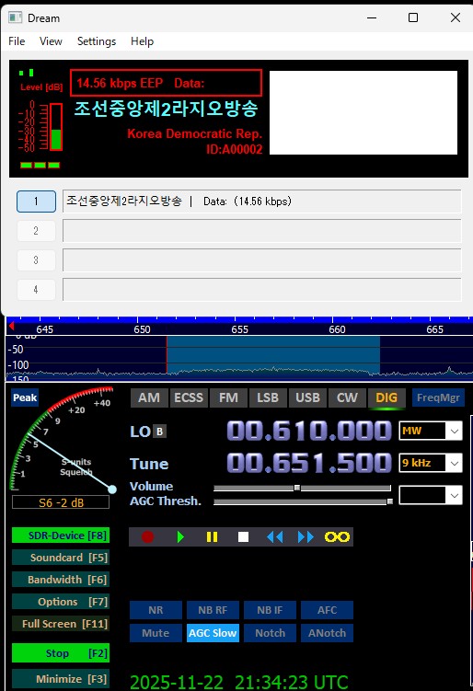Pause playback with the yellow pause icon
This screenshot has width=473, height=691.
coord(212,536)
